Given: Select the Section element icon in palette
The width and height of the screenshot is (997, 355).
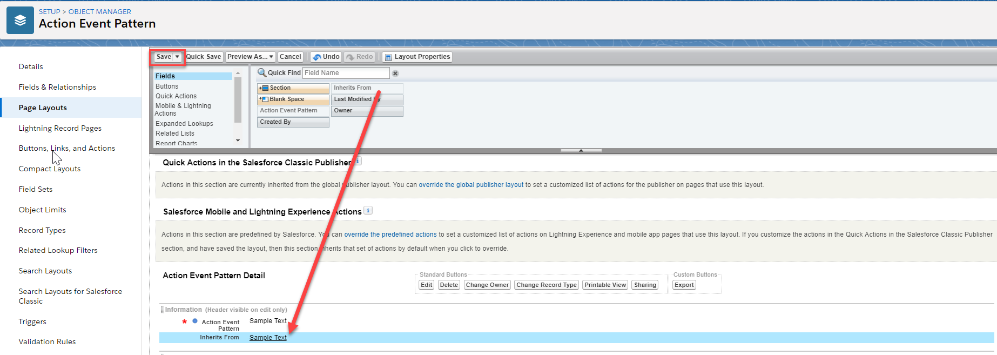Looking at the screenshot, I should click(264, 88).
